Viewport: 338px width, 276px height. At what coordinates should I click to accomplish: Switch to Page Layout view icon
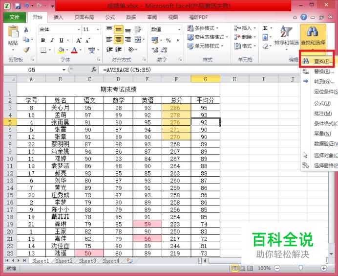pos(242,268)
